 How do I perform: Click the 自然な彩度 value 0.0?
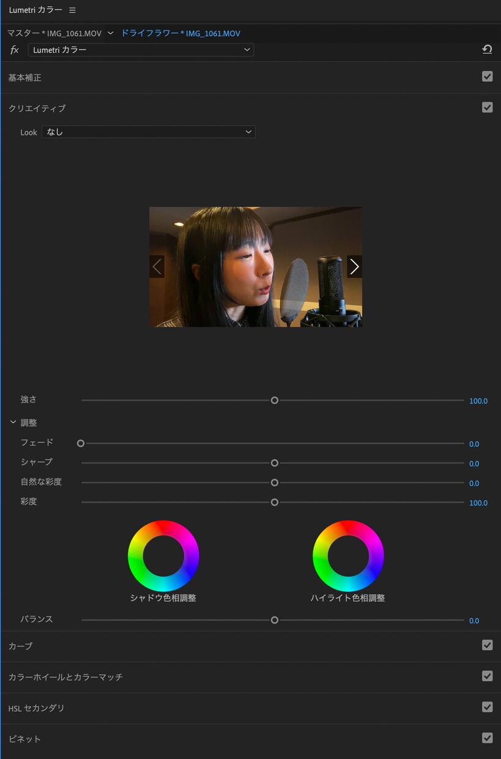[x=474, y=483]
